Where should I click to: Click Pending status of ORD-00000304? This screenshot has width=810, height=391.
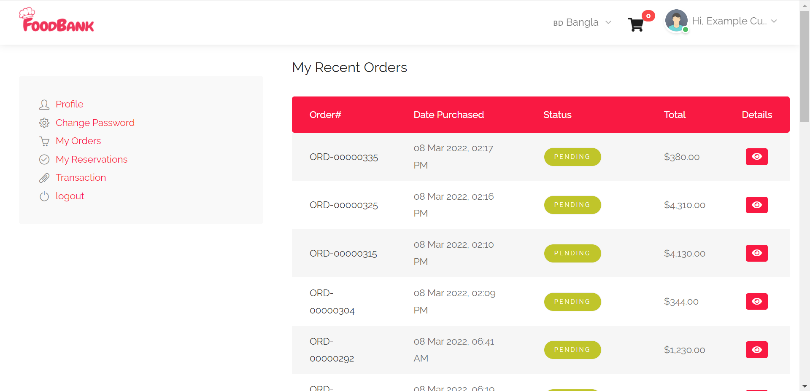(572, 302)
